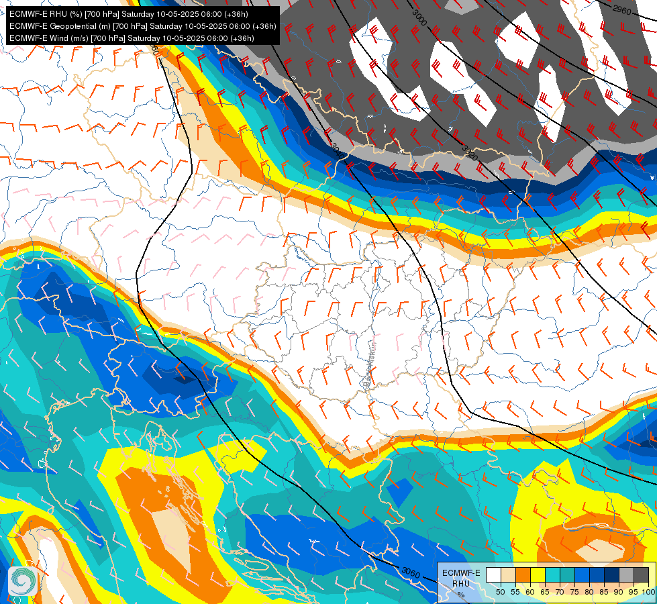Click the ECMWF-E Wind (m/s) header line
Screen dimensions: 657x604
pyautogui.click(x=132, y=38)
